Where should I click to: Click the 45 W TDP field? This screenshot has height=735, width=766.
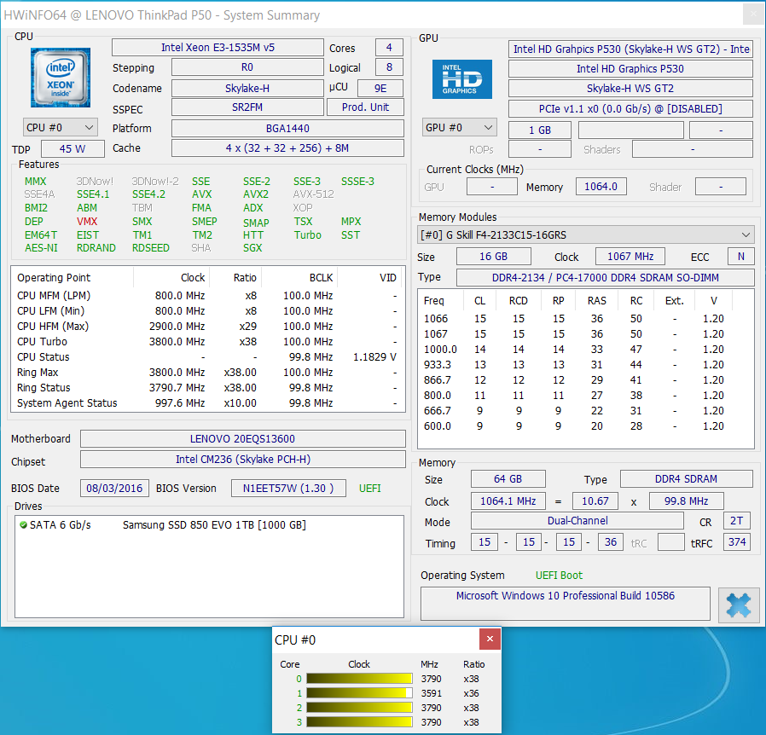(73, 148)
